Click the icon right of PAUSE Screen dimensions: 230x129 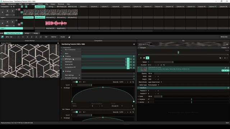(69, 37)
